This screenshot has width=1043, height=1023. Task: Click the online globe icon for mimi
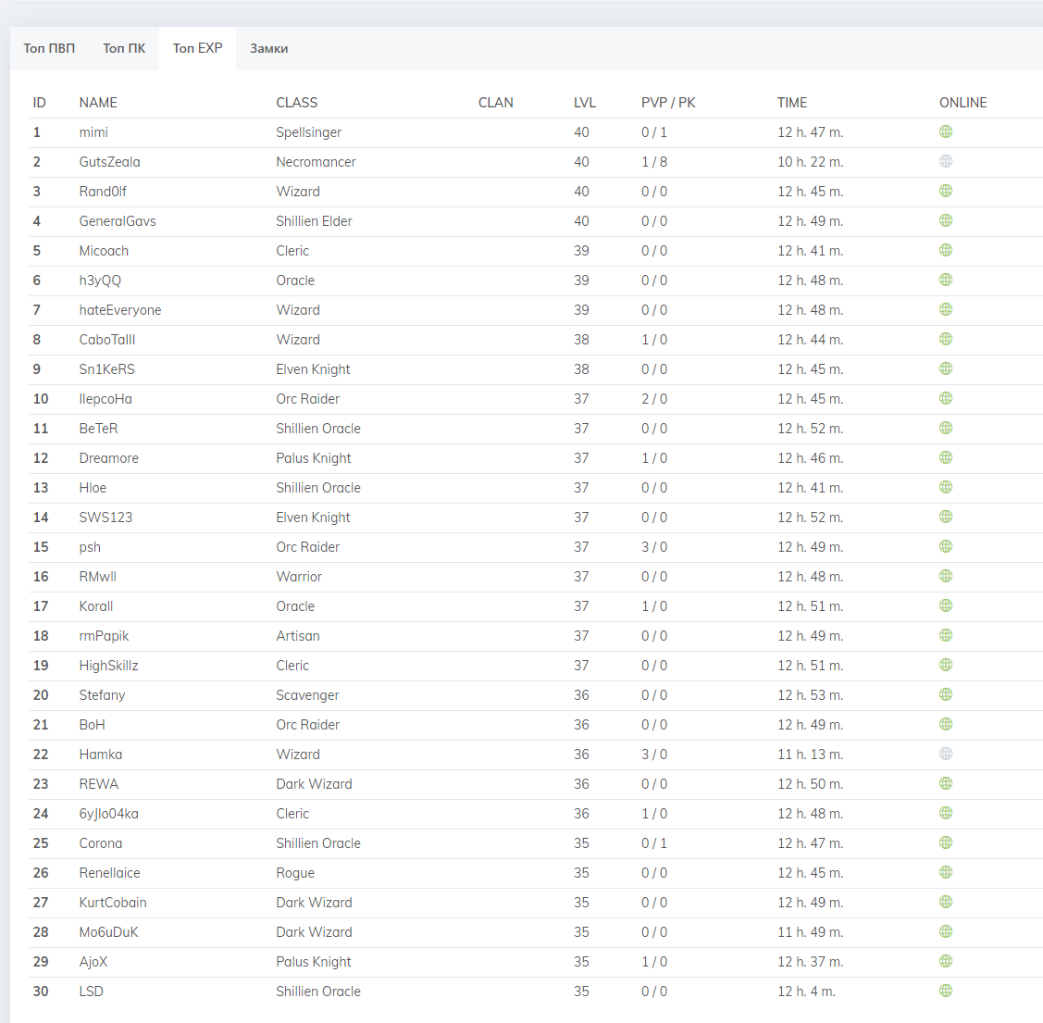pos(945,132)
